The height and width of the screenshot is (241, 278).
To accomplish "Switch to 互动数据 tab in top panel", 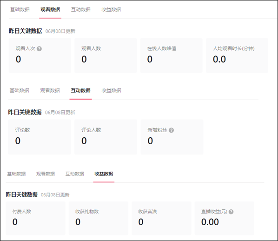I will pyautogui.click(x=81, y=9).
